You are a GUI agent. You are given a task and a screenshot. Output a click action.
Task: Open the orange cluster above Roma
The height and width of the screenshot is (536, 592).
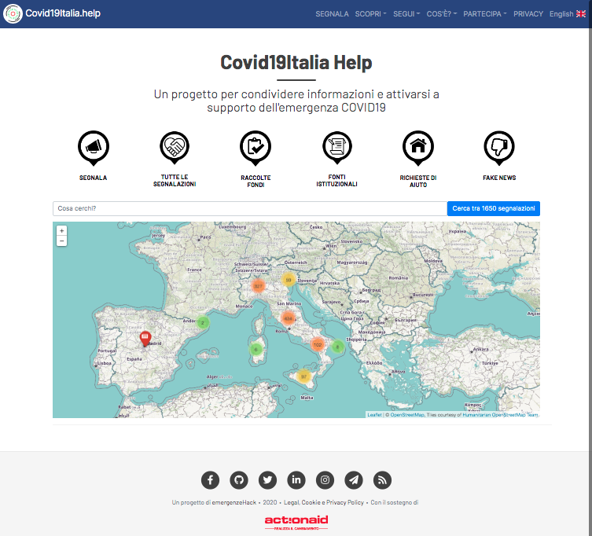click(288, 318)
